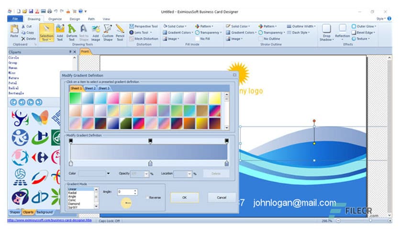Open the Help icon beside Style
The height and width of the screenshot is (231, 400).
tap(389, 19)
